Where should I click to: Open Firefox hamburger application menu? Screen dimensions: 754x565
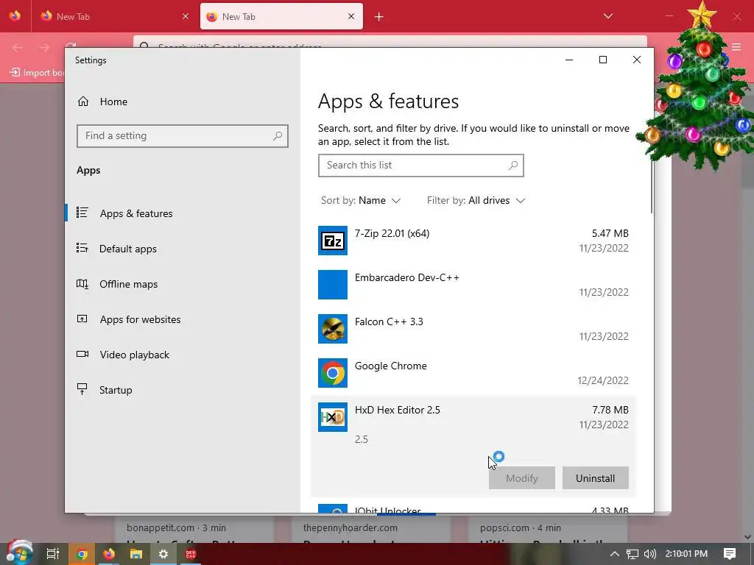point(736,47)
